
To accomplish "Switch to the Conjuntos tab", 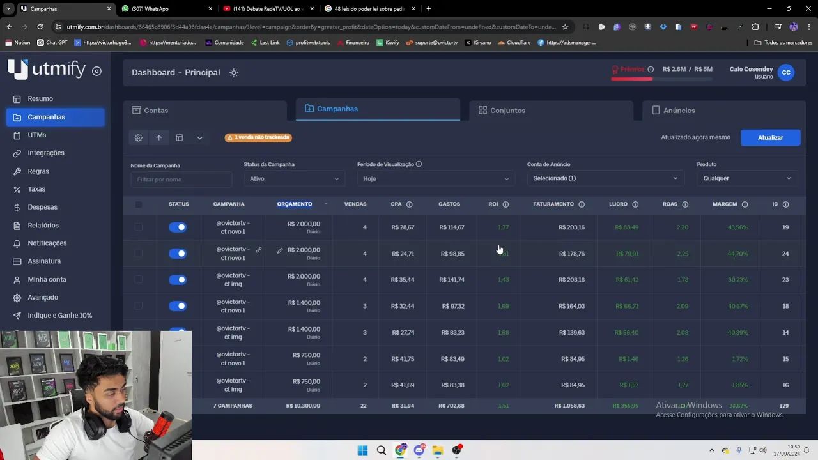I will [x=551, y=111].
